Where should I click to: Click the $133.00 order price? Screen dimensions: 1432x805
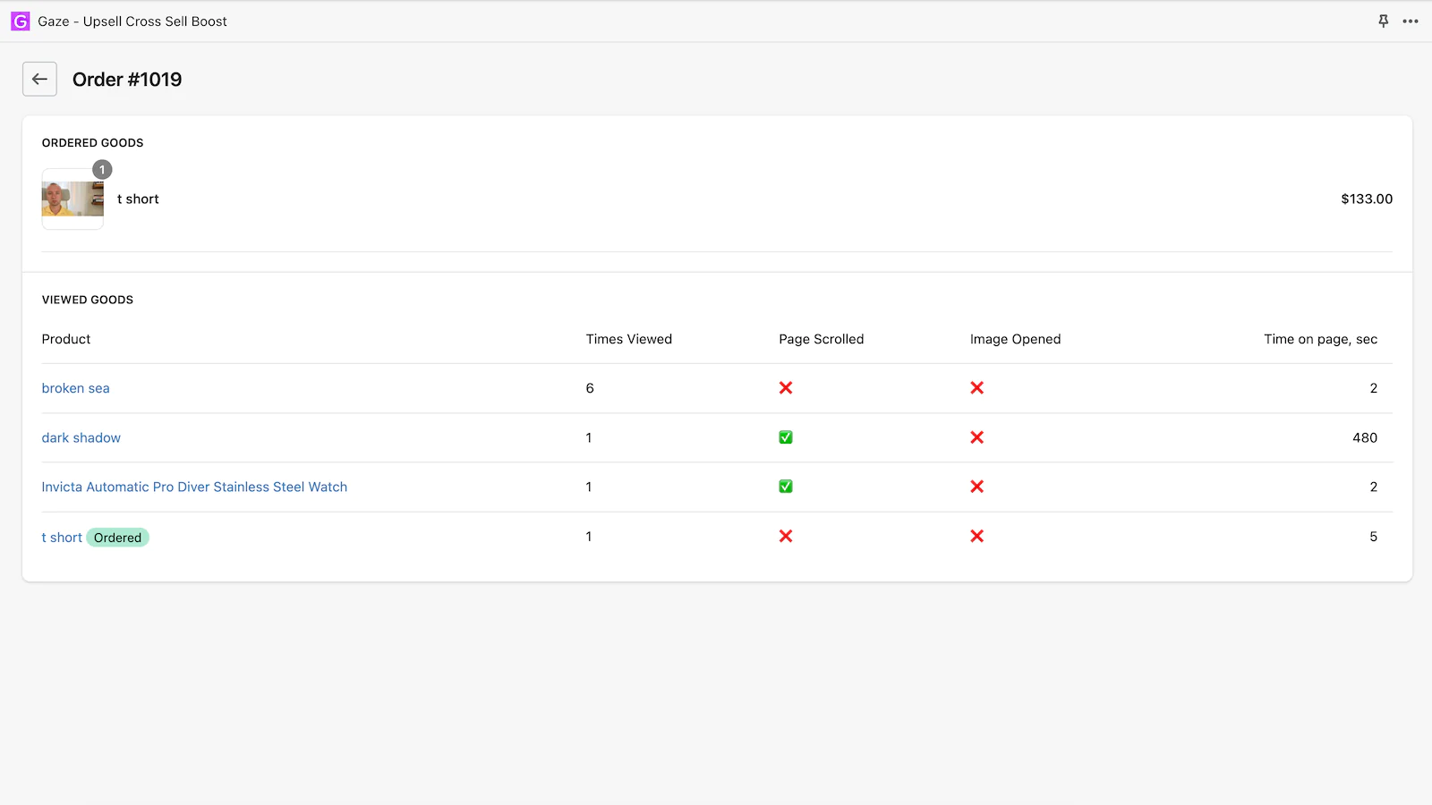click(x=1366, y=199)
